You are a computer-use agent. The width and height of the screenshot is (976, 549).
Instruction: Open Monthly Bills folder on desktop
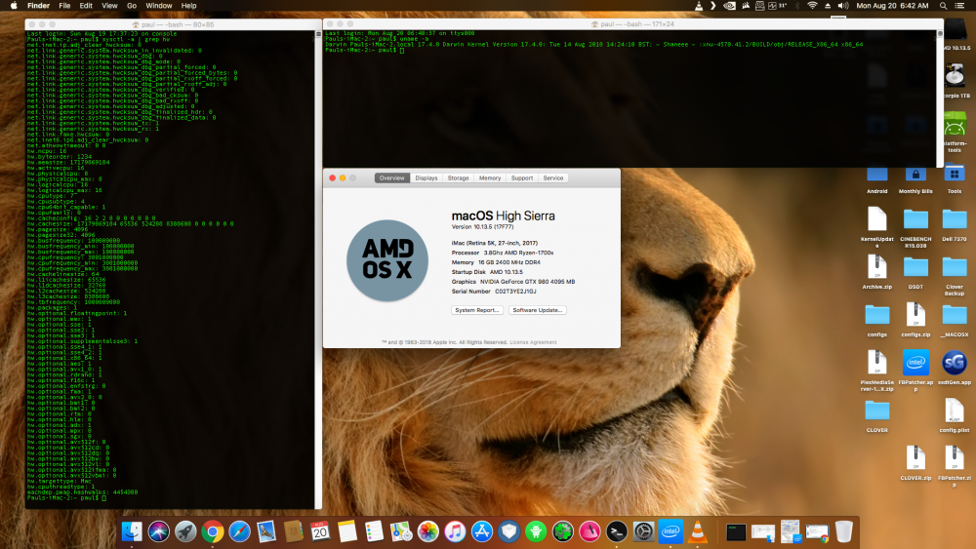pos(915,175)
